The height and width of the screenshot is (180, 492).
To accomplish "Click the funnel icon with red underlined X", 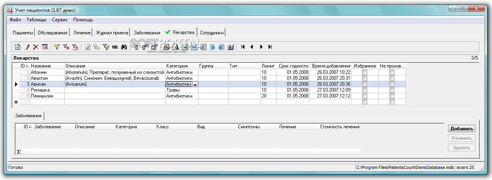I will pos(75,47).
